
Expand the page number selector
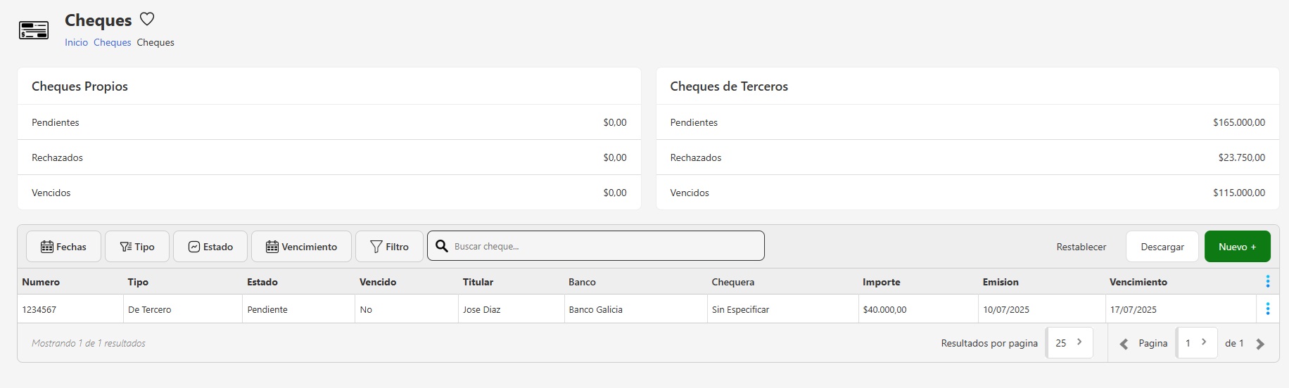[1196, 343]
